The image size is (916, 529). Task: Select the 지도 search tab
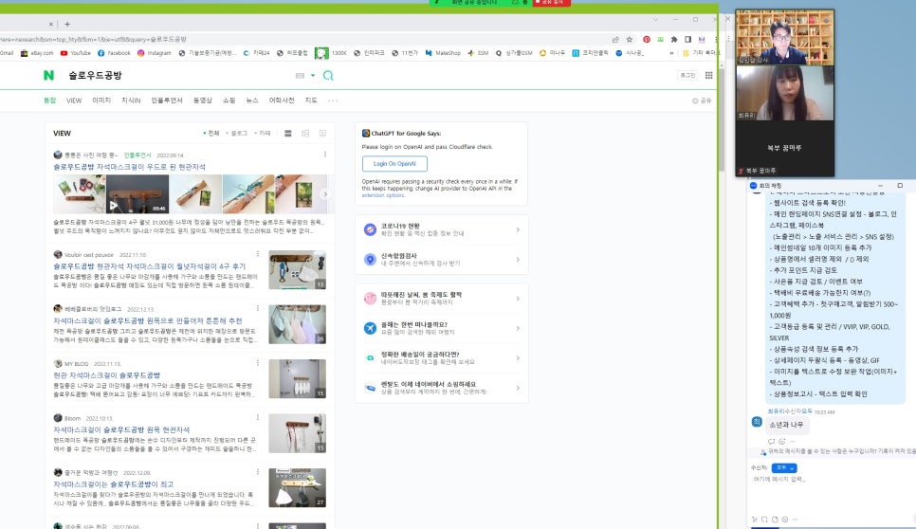(x=311, y=100)
